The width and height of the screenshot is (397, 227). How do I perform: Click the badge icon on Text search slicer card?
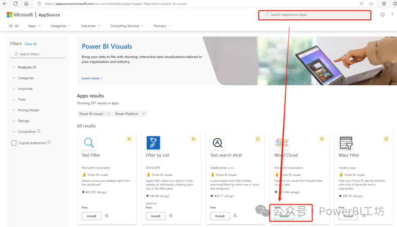pos(258,139)
